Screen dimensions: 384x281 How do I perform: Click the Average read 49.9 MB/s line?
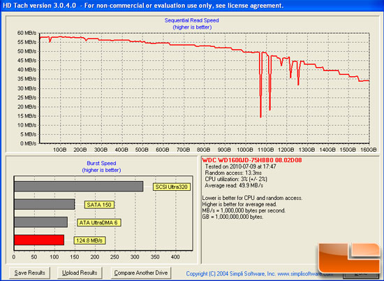(x=234, y=186)
